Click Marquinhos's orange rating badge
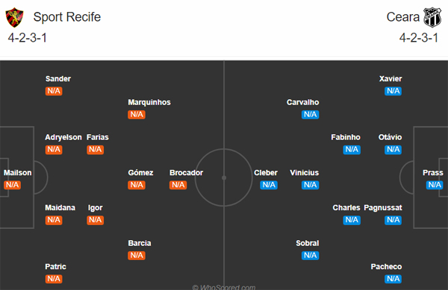Image resolution: width=448 pixels, height=290 pixels. tap(137, 114)
